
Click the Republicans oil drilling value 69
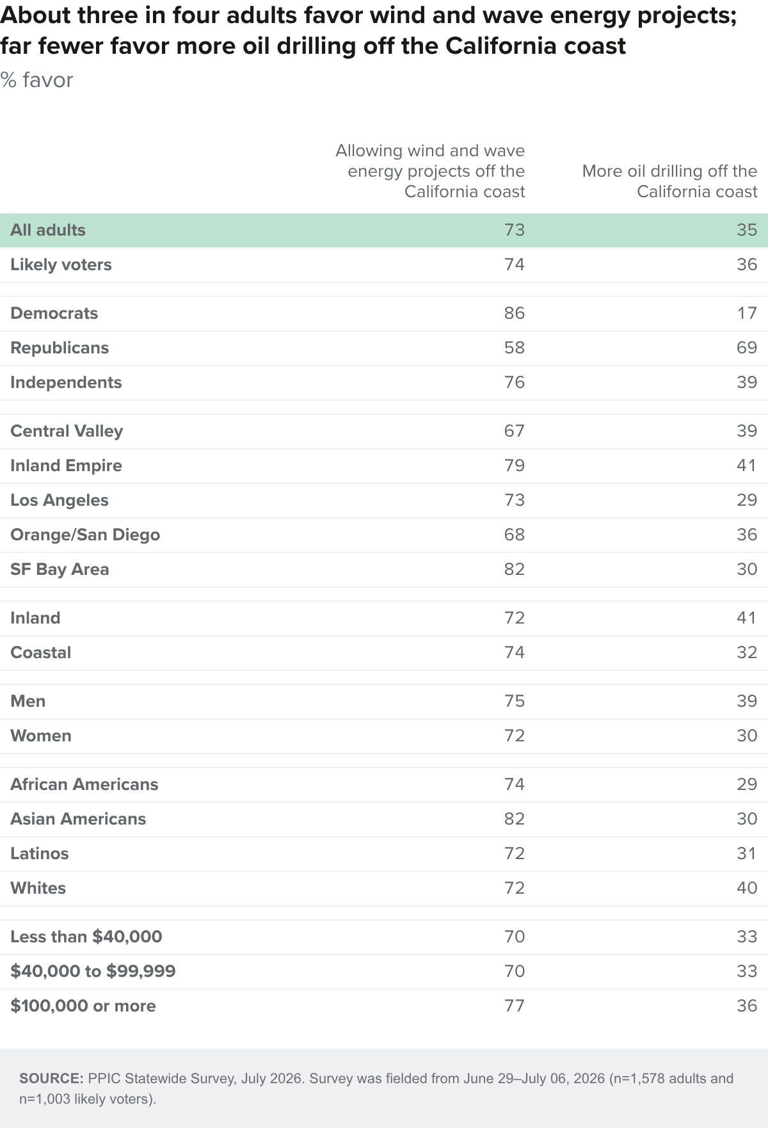click(747, 348)
